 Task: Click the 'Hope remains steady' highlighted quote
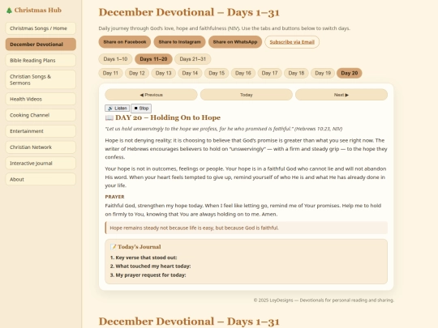(246, 228)
